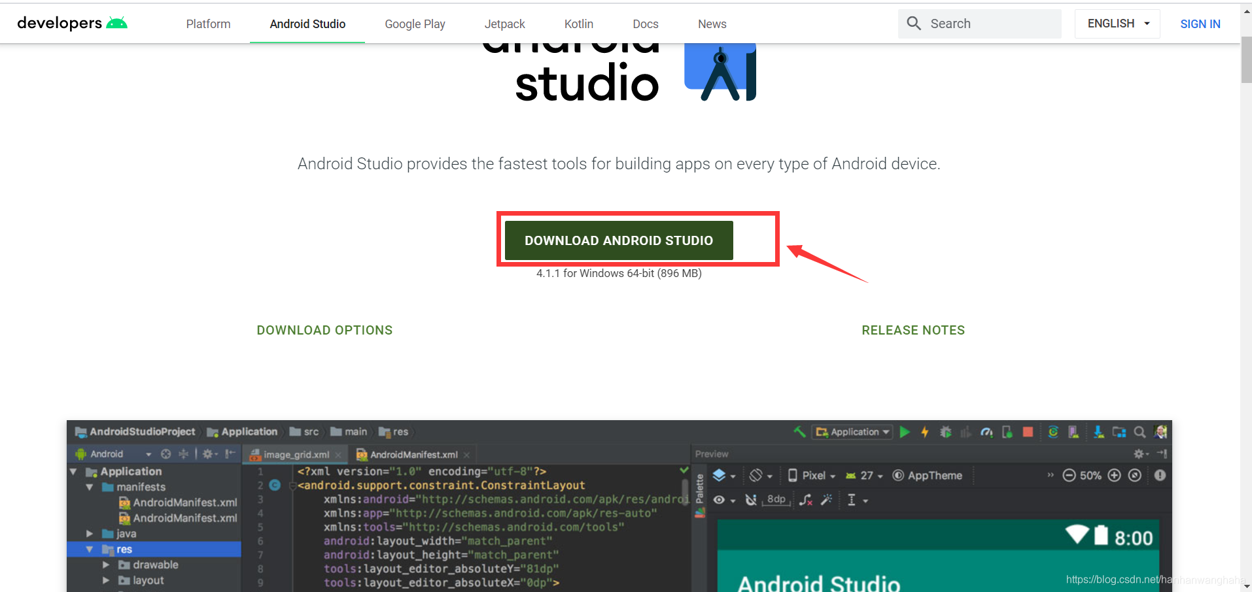Open the ENGLISH language dropdown
This screenshot has height=592, width=1252.
[x=1117, y=24]
